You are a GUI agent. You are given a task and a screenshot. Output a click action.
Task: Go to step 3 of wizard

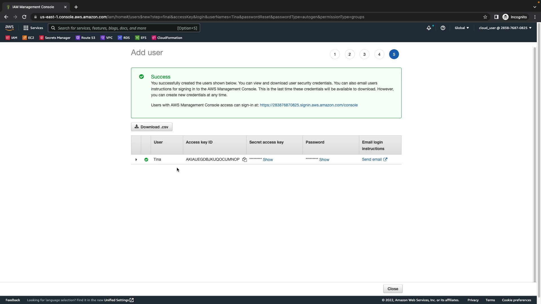coord(364,54)
